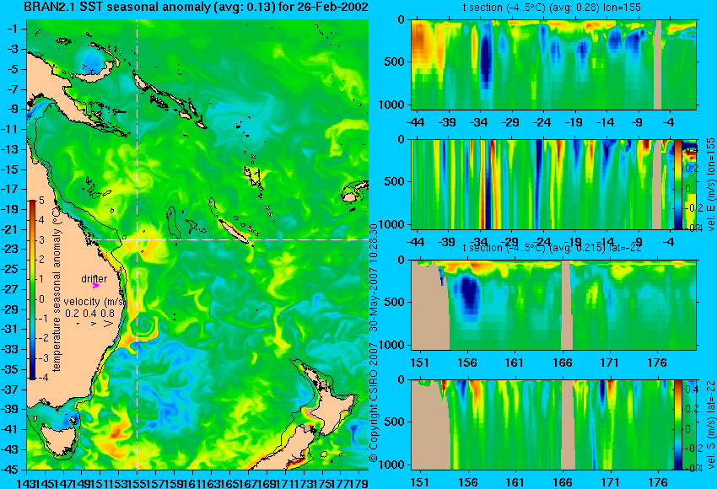
Task: Click the temperature anomaly colorbar on the main map
Action: (32, 290)
